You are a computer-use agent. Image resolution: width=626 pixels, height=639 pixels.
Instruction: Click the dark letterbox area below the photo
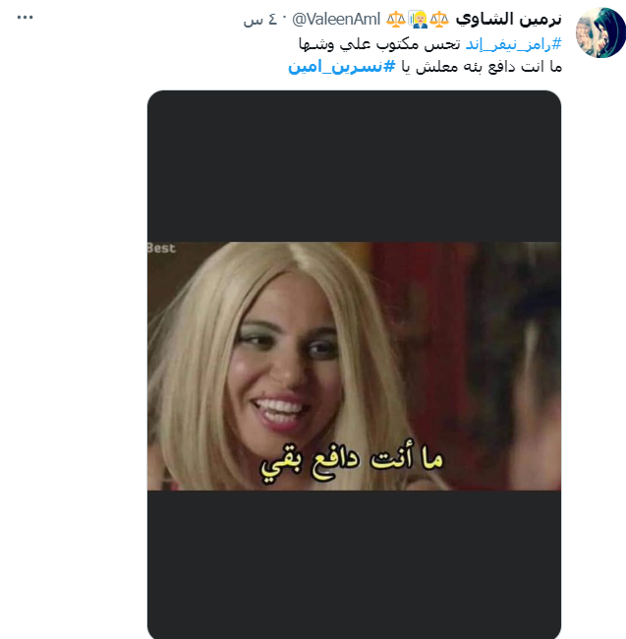coord(354,564)
